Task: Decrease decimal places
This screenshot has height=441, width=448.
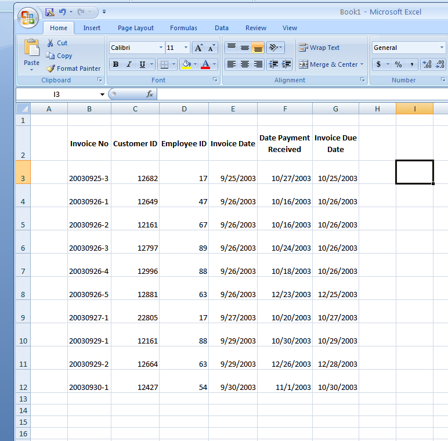Action: coord(440,64)
